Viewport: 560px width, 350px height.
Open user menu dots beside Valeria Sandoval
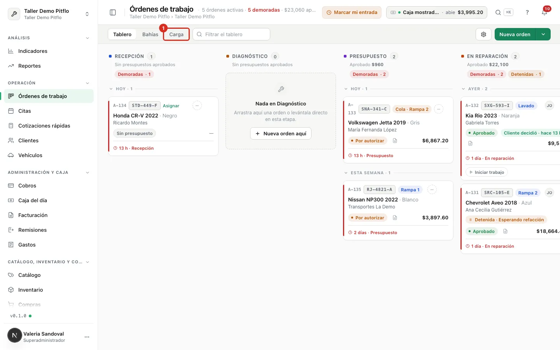tap(87, 337)
